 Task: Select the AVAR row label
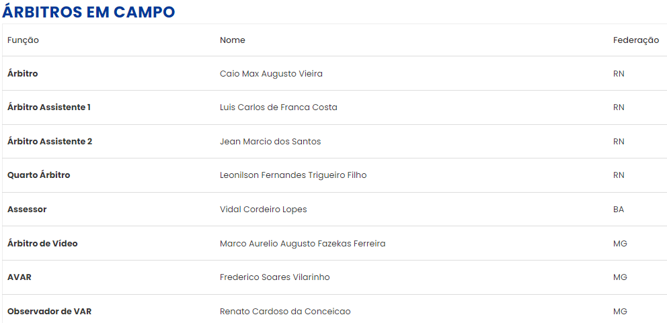coord(19,277)
